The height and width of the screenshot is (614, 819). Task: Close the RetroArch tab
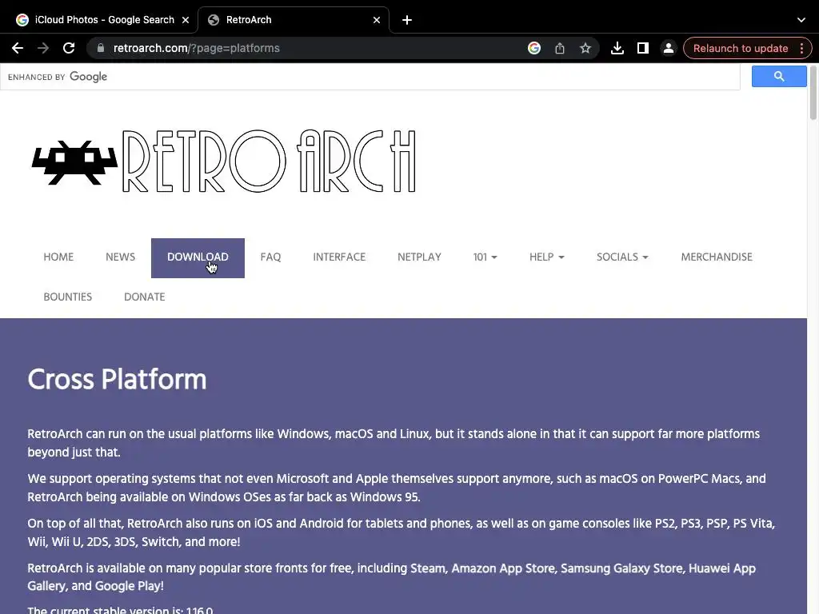(x=377, y=20)
